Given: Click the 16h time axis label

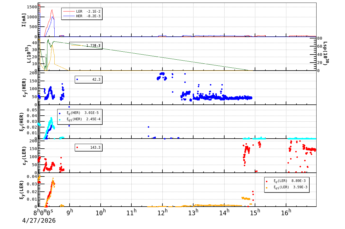Looking at the screenshot, I should pyautogui.click(x=286, y=213).
